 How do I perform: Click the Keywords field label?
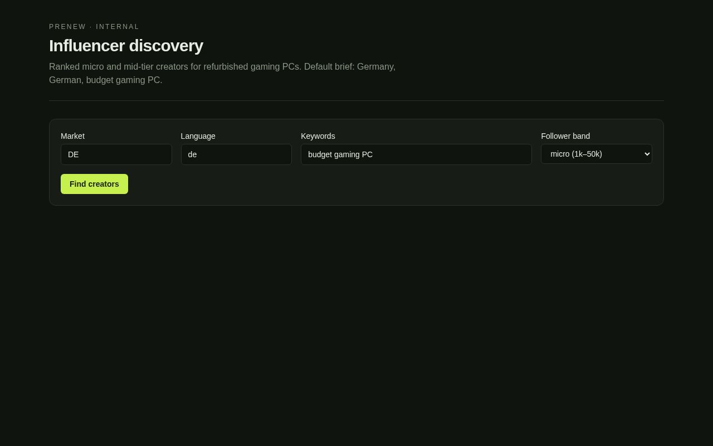pyautogui.click(x=318, y=136)
